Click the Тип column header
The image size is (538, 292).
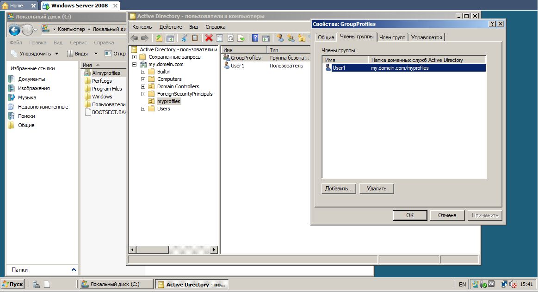(289, 50)
